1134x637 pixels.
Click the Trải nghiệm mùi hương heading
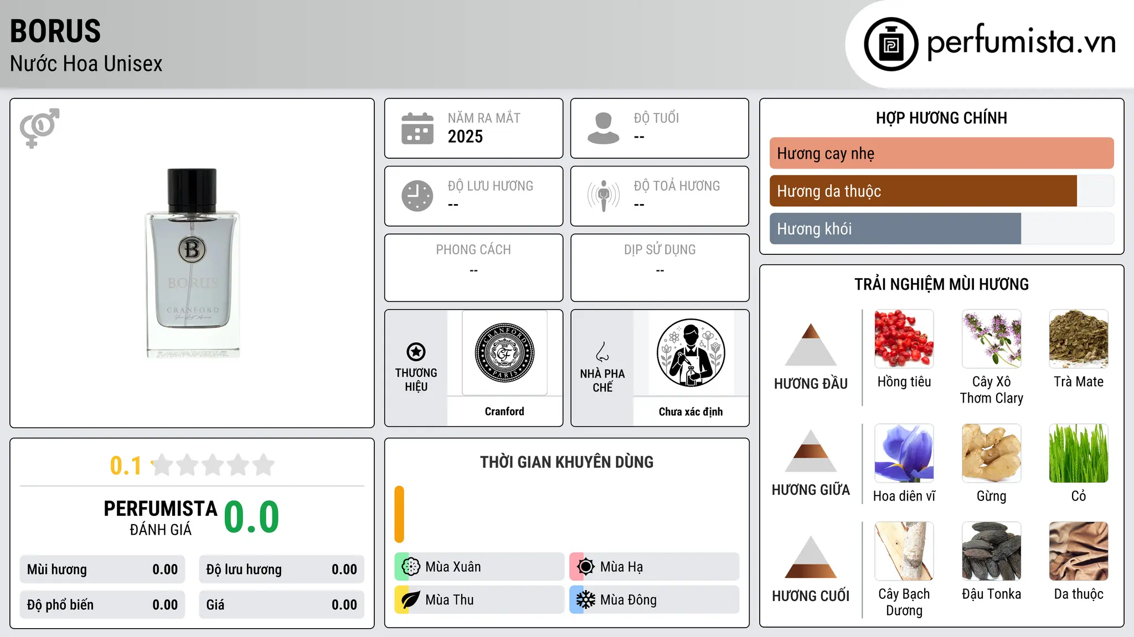point(941,284)
